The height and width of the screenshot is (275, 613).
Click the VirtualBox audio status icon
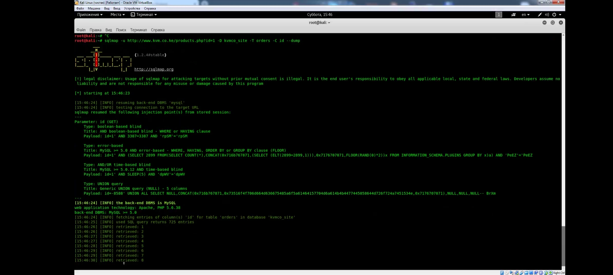tap(512, 273)
